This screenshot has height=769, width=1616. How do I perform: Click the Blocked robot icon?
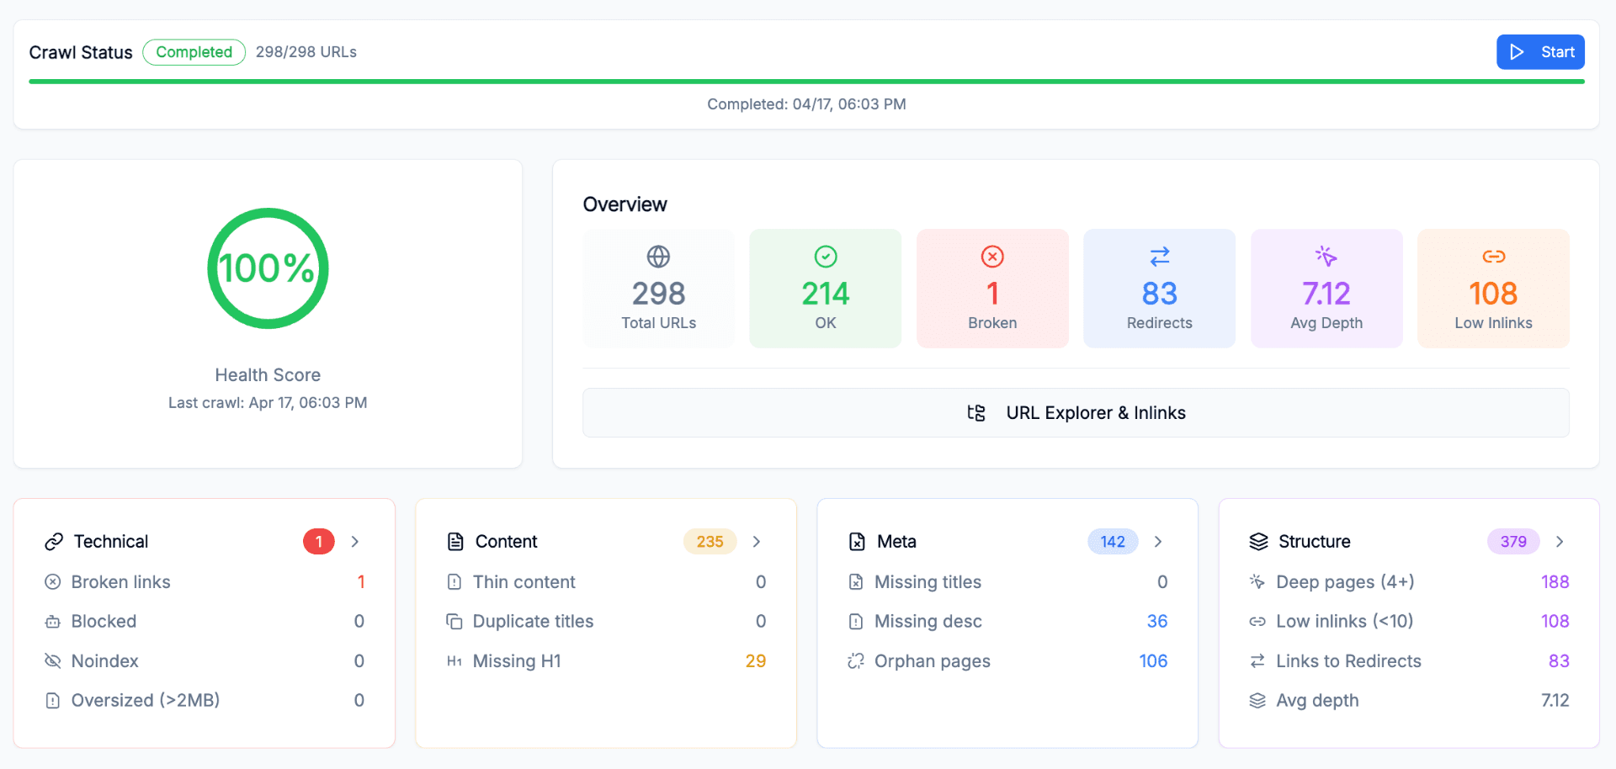pos(53,622)
